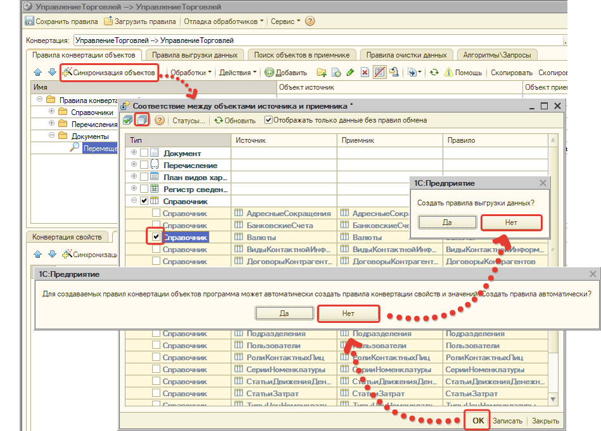Click Записать in mapping dialog
The width and height of the screenshot is (601, 431).
[x=507, y=421]
